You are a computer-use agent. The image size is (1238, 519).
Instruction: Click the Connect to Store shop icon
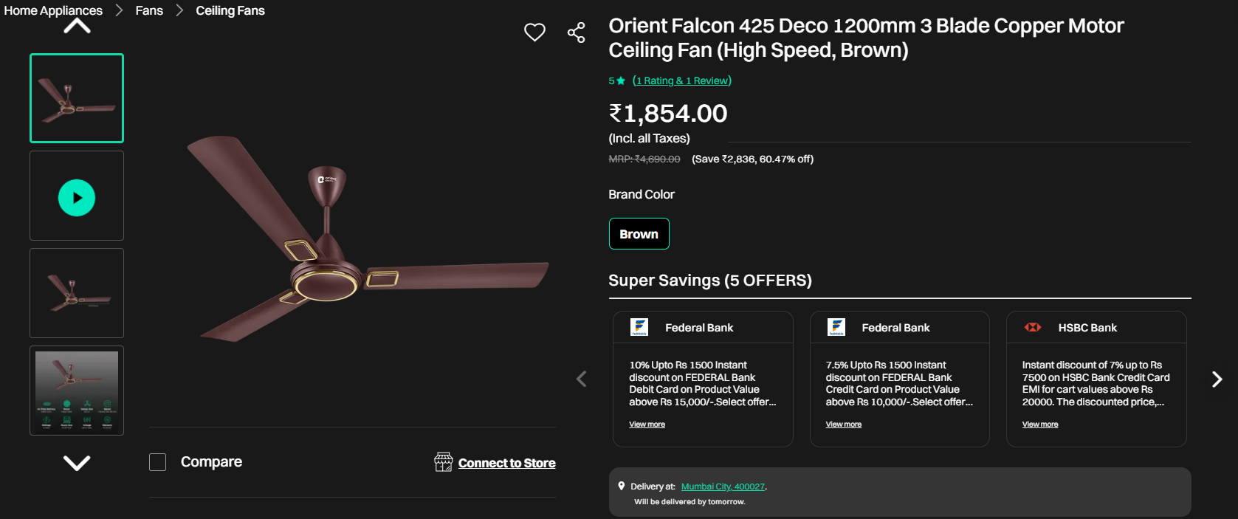(444, 462)
